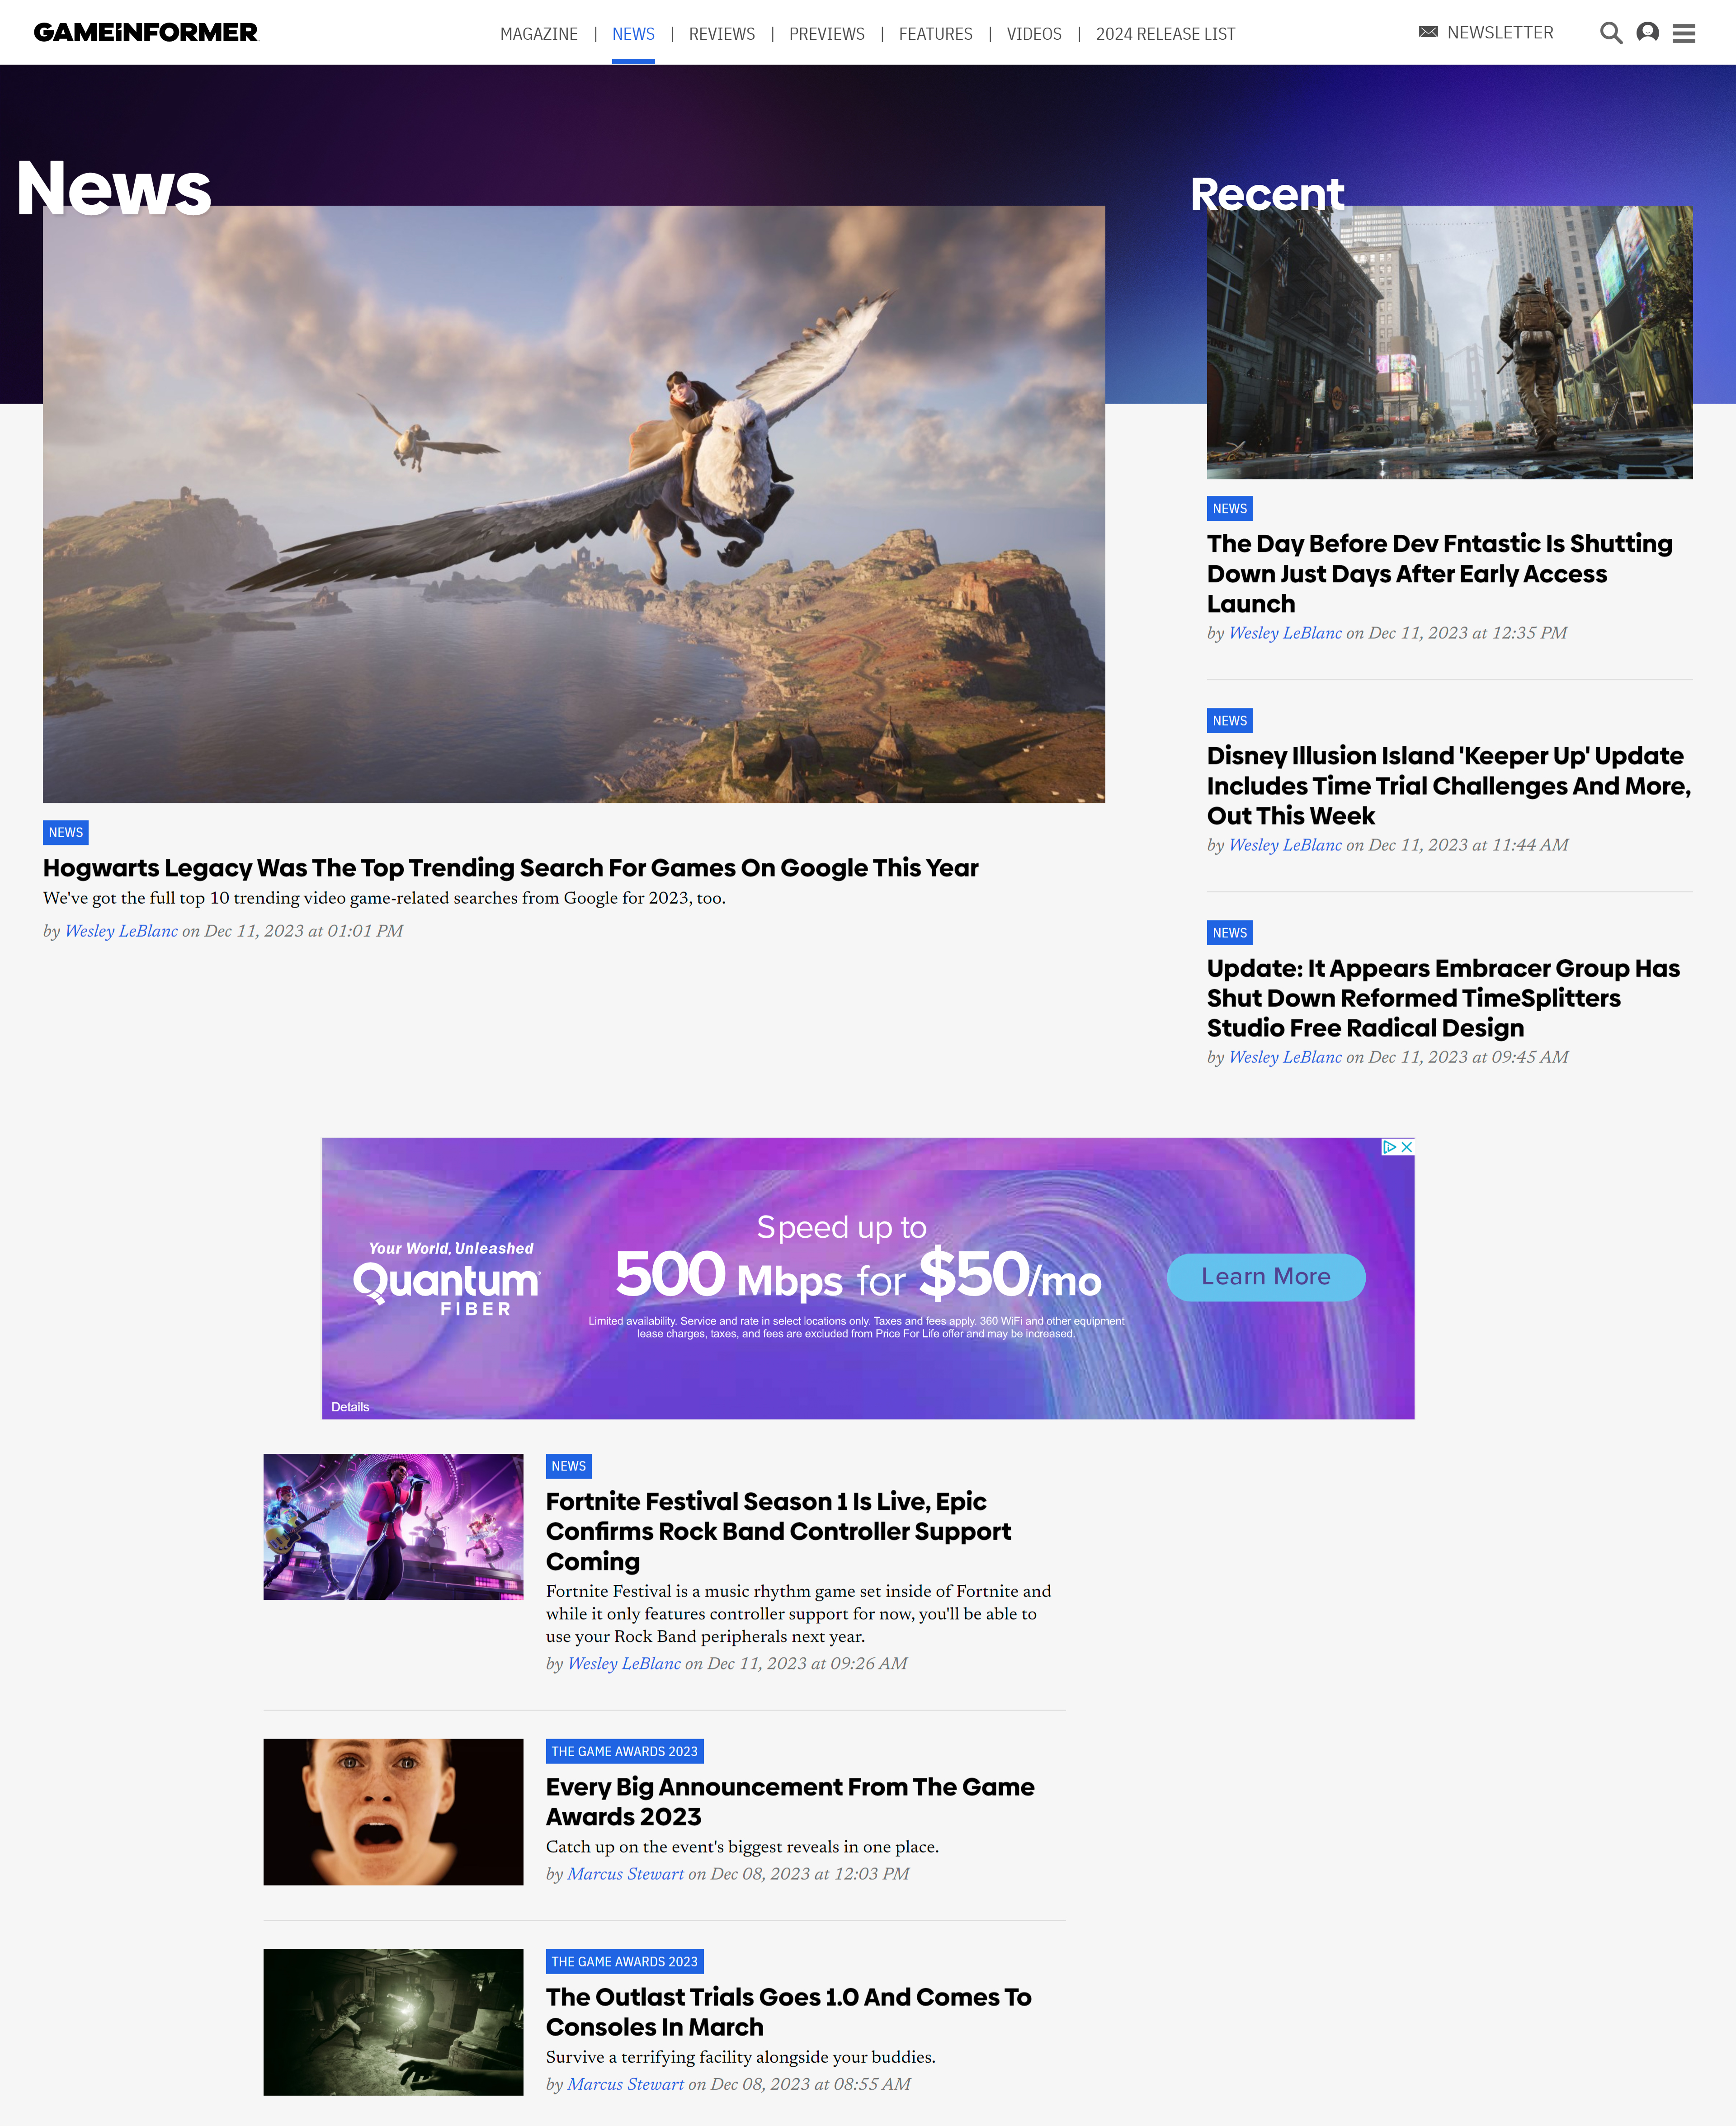Open the hamburger menu icon
The image size is (1736, 2126).
[1684, 33]
